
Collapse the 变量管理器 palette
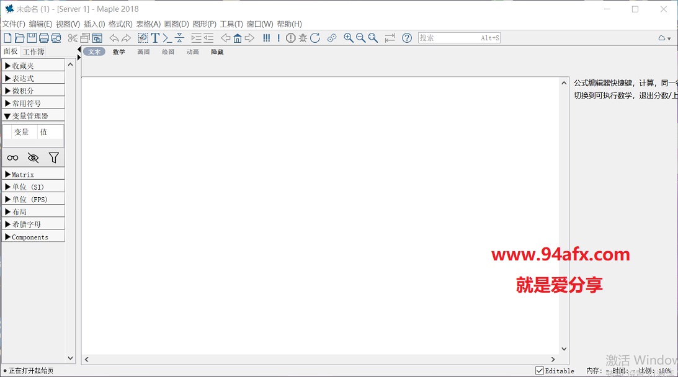(33, 116)
